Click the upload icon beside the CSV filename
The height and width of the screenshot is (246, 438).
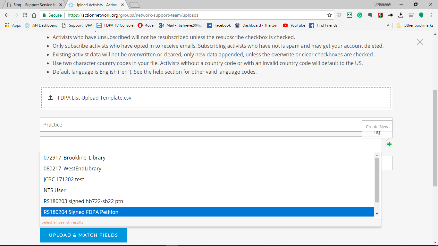click(x=51, y=98)
